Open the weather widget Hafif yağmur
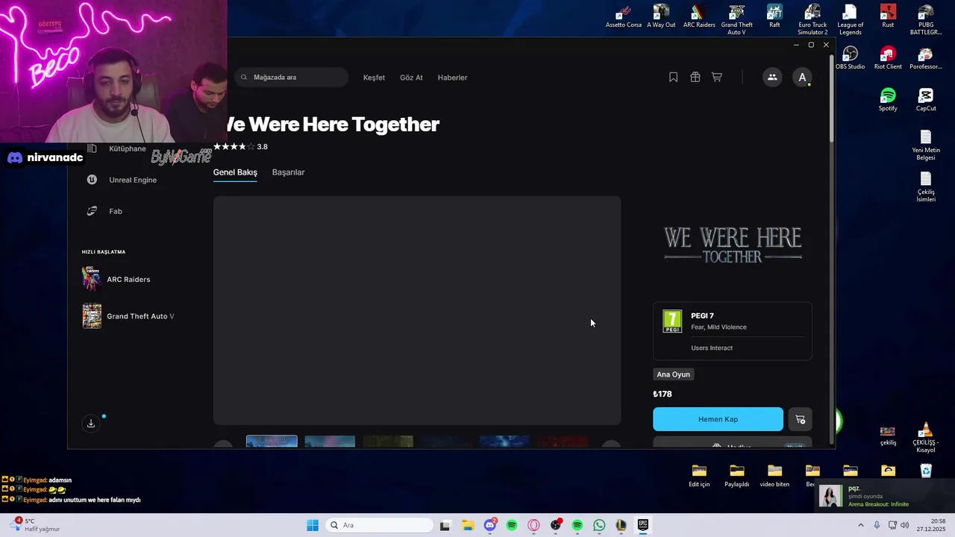Viewport: 955px width, 537px height. click(34, 525)
